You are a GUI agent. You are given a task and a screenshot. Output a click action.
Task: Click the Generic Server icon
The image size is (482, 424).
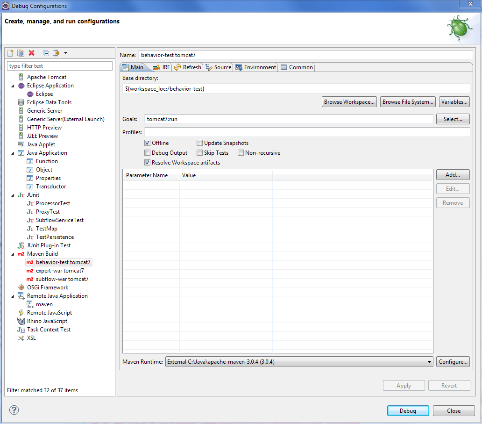click(x=21, y=110)
